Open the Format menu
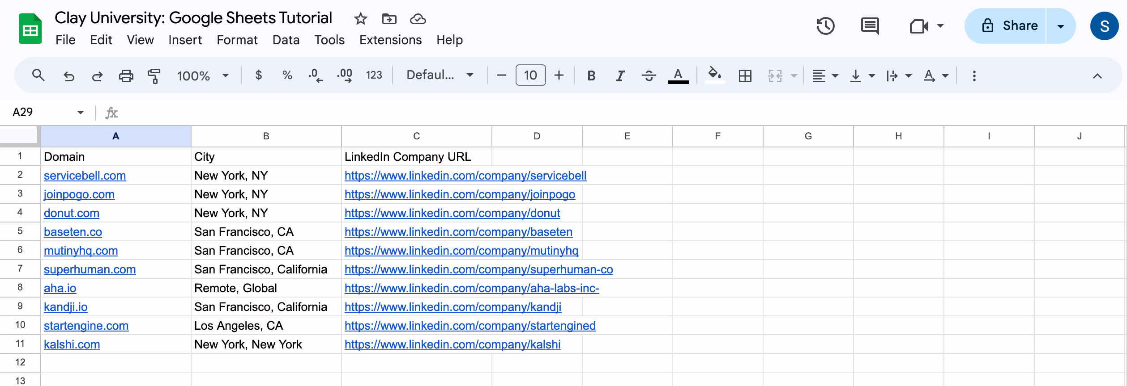1127x386 pixels. pyautogui.click(x=237, y=40)
